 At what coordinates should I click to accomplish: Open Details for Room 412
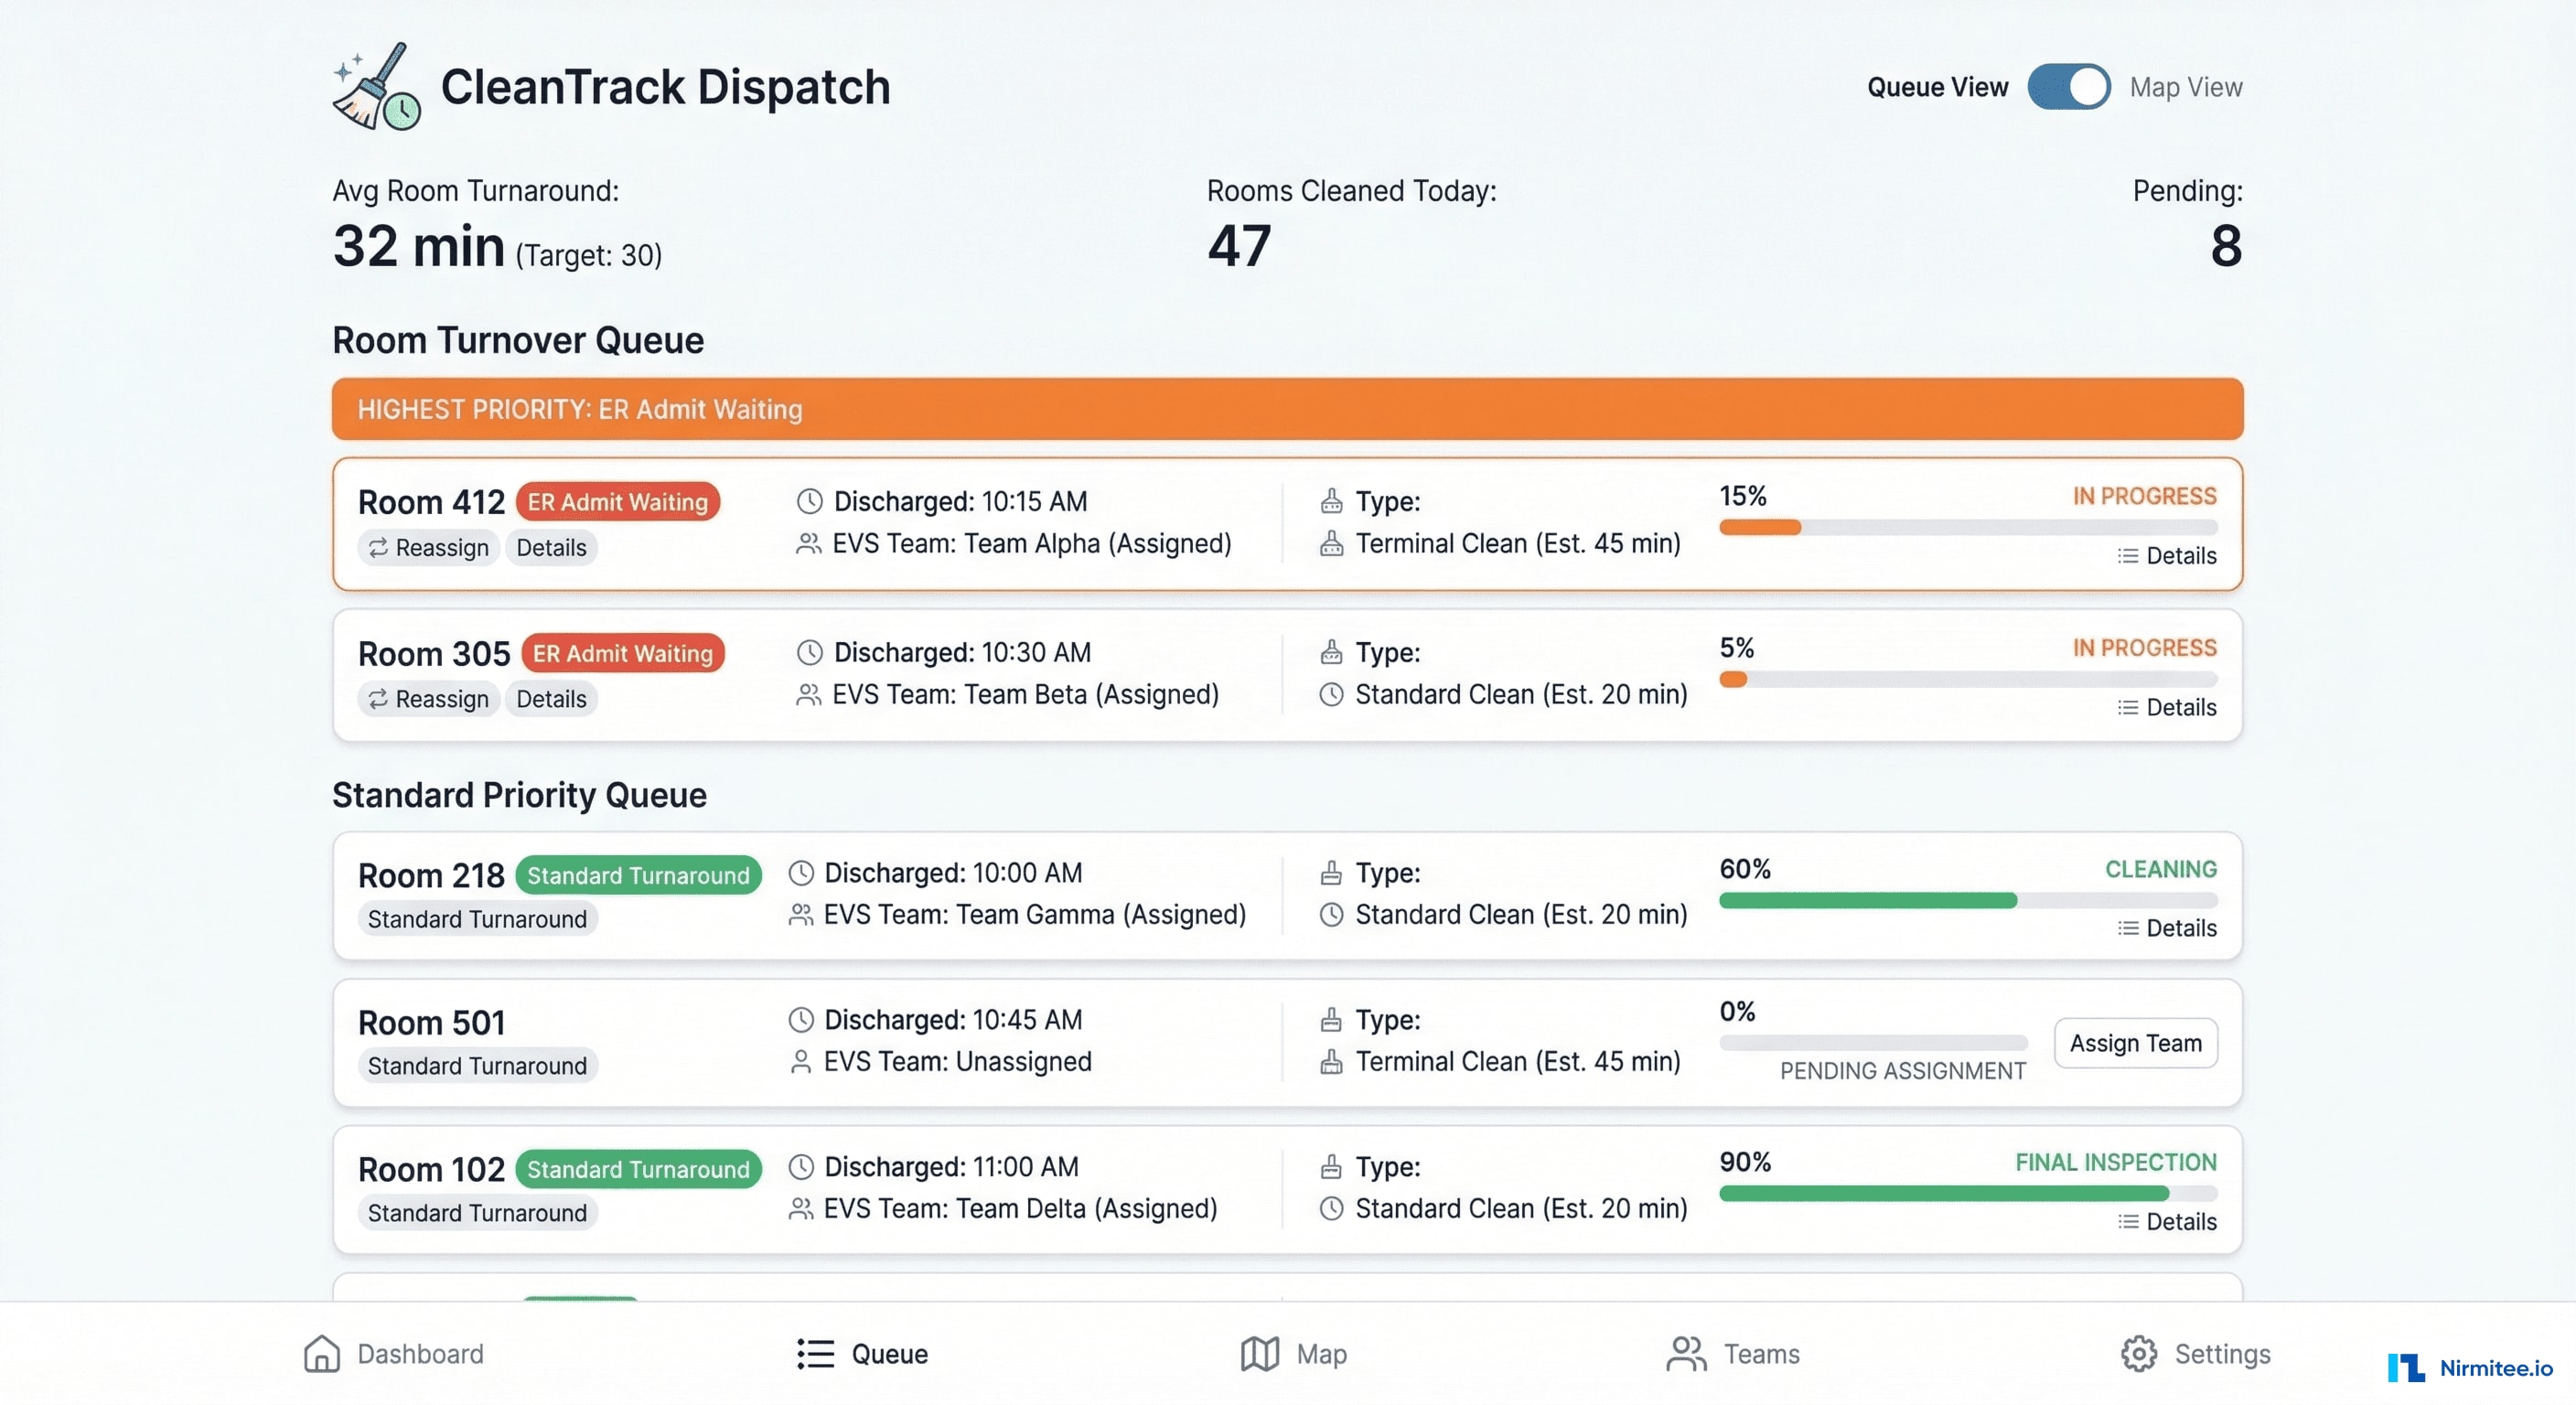[2165, 556]
